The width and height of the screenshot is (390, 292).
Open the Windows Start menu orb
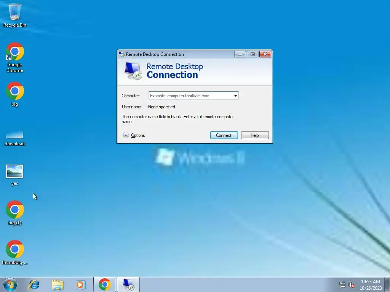point(10,284)
